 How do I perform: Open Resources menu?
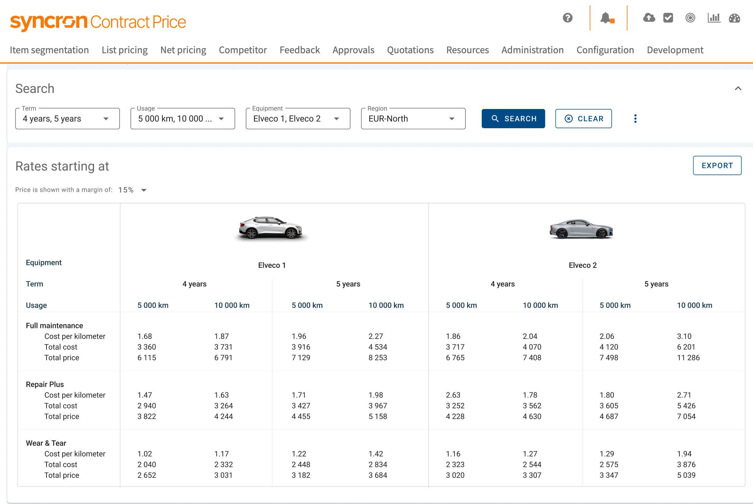click(468, 50)
